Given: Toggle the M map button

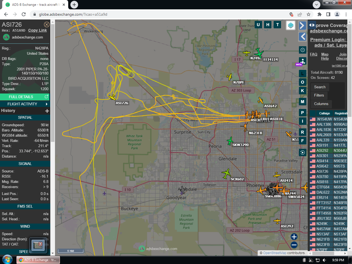Looking at the screenshot, I should tap(302, 101).
